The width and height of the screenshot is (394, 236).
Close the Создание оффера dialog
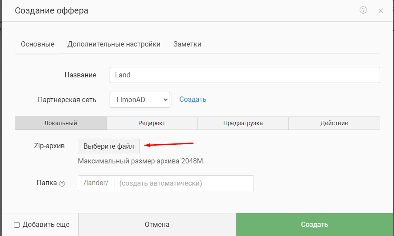381,11
